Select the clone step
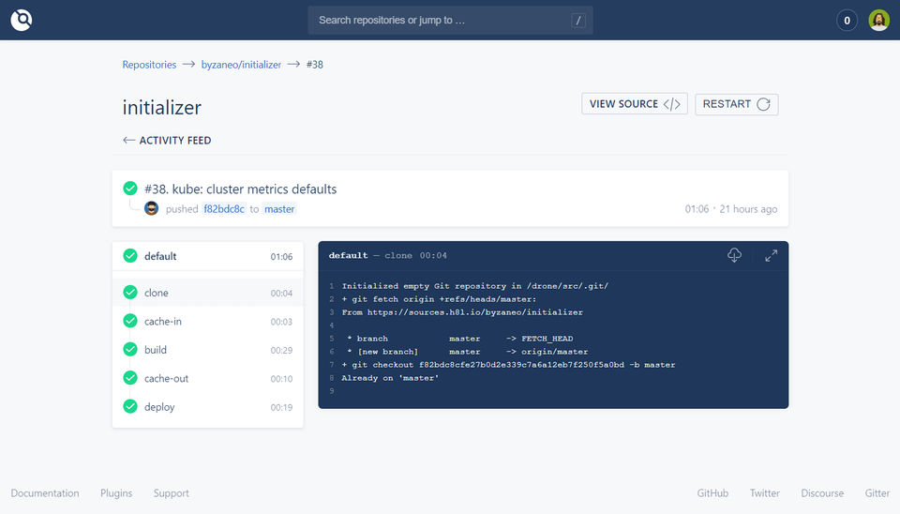The height and width of the screenshot is (514, 900). pyautogui.click(x=208, y=293)
